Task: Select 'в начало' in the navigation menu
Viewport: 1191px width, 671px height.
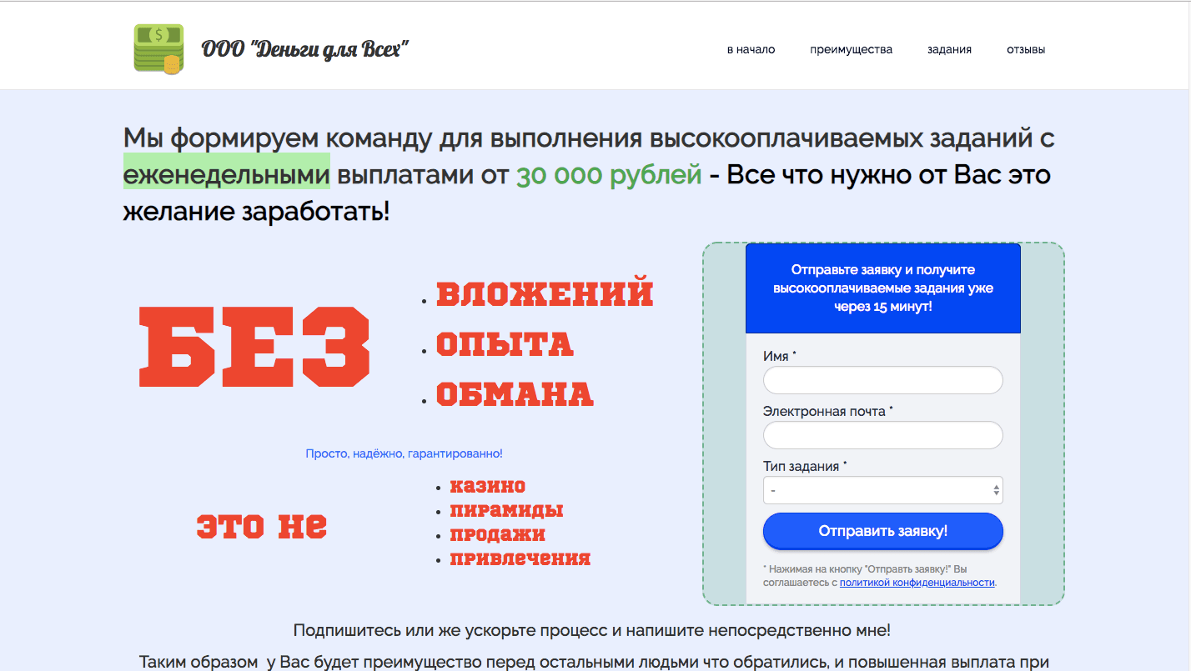Action: pos(751,49)
